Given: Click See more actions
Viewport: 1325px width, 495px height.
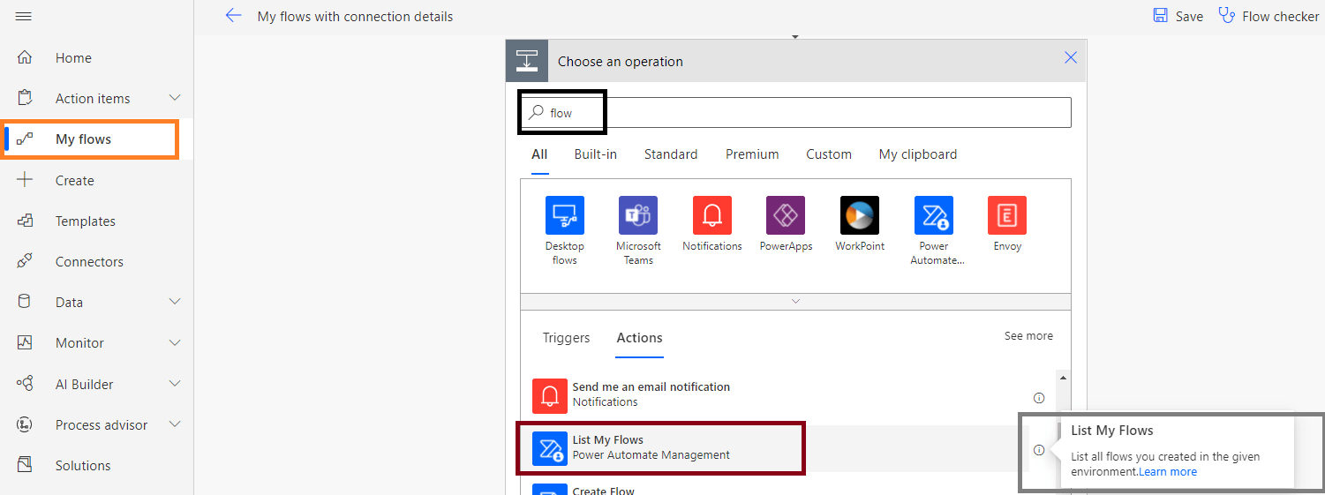Looking at the screenshot, I should [x=1028, y=336].
